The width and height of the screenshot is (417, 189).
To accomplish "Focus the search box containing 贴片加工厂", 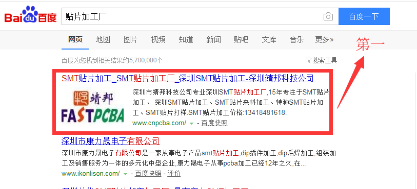I will point(191,16).
